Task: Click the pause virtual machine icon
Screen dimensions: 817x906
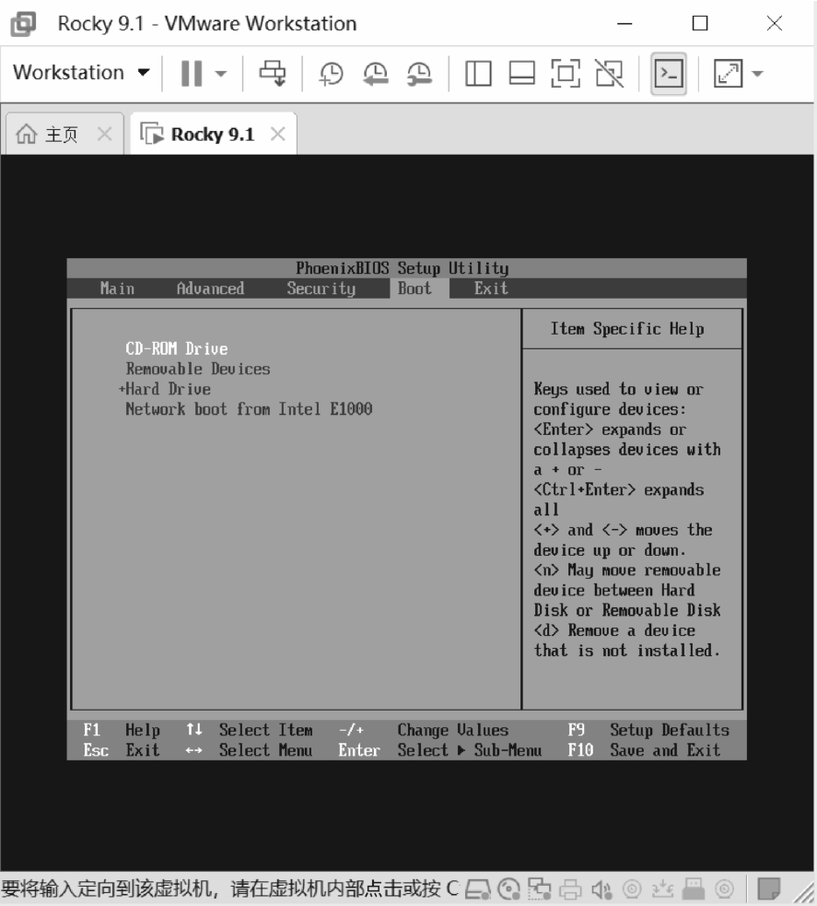Action: tap(191, 72)
